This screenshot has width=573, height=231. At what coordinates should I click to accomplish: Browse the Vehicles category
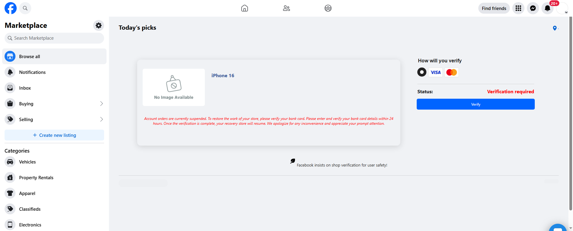(x=54, y=162)
